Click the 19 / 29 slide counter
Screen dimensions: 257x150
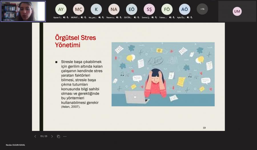pyautogui.click(x=44, y=136)
